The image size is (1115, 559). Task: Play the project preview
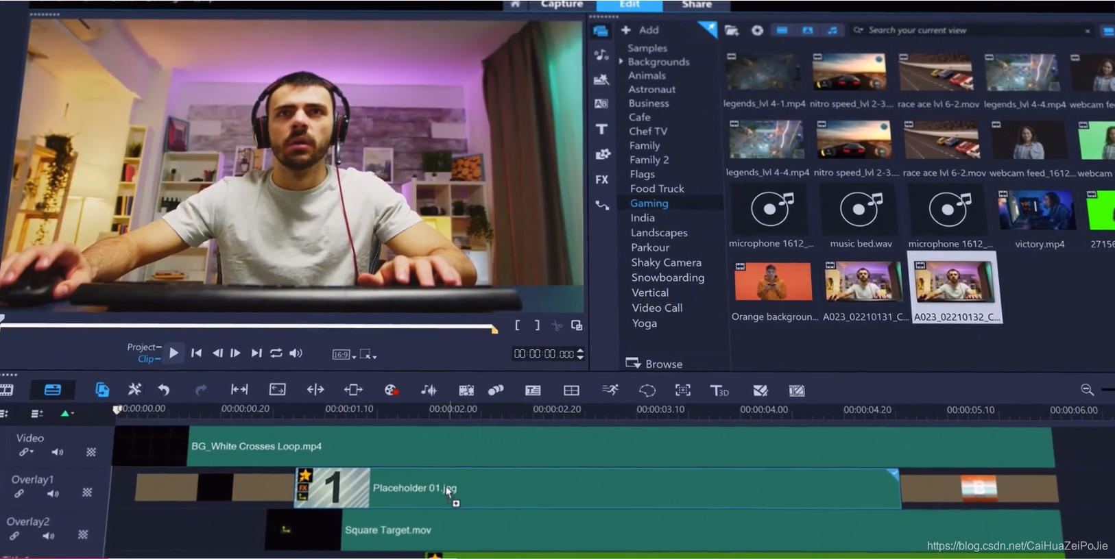[173, 353]
